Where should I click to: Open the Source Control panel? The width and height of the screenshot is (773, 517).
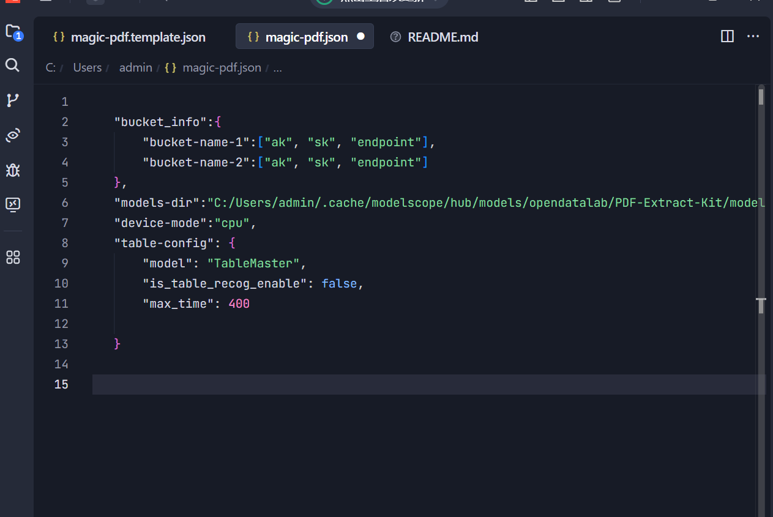(12, 100)
